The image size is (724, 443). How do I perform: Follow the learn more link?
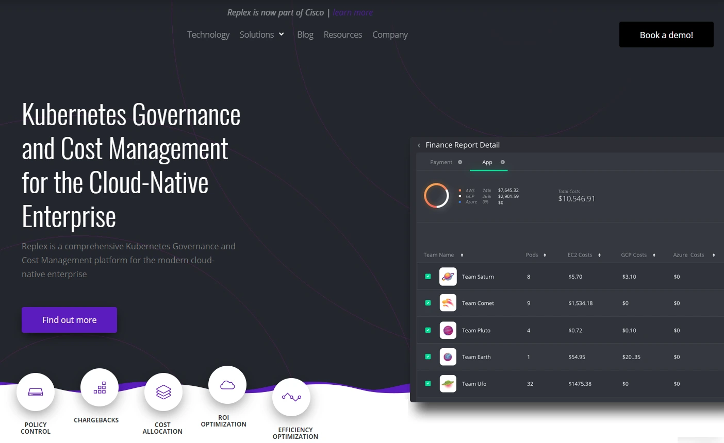[x=353, y=12]
